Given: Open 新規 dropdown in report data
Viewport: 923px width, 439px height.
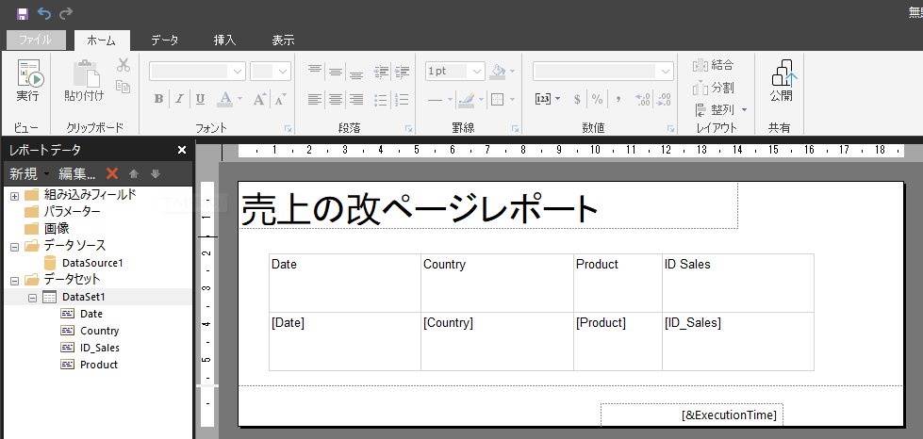Looking at the screenshot, I should [29, 173].
